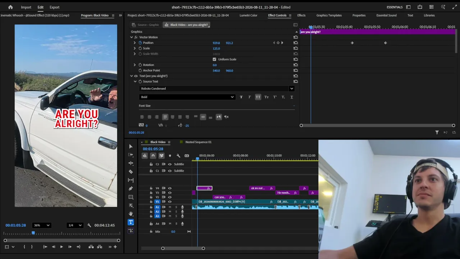Select the Slip tool
Screen dimensions: 460x259
pos(131,180)
